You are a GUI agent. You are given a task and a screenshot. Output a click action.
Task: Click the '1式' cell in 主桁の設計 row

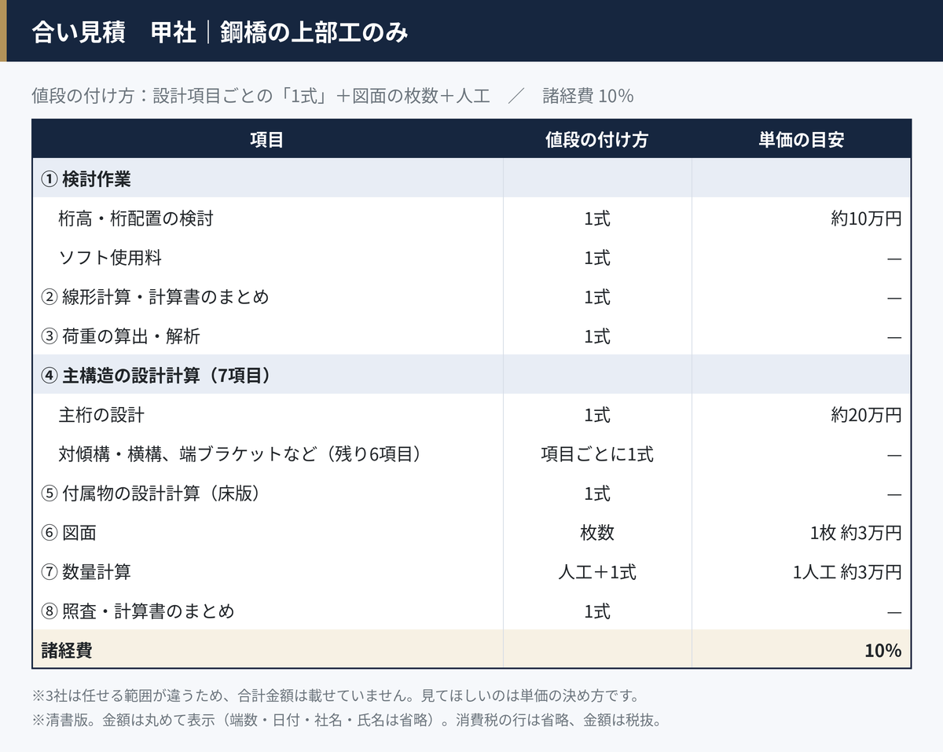(x=597, y=415)
